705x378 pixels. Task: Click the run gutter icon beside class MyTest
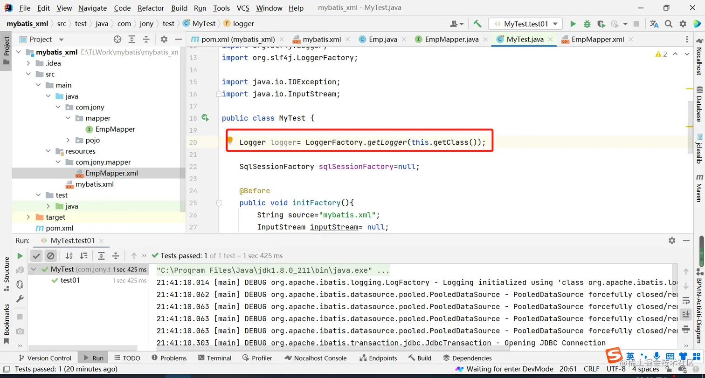[x=205, y=118]
